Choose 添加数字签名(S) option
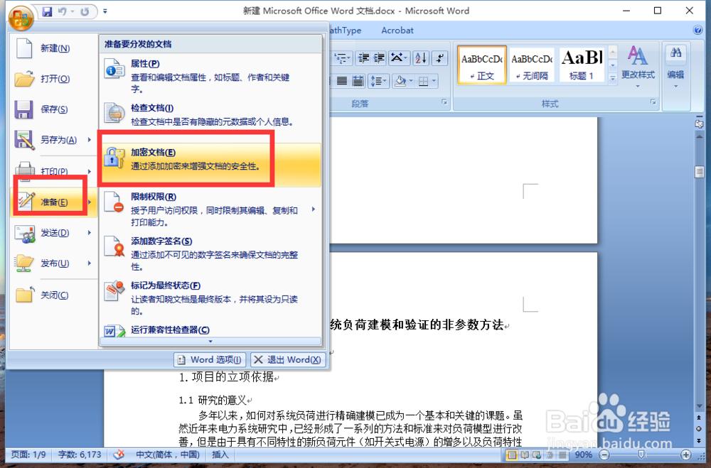Viewport: 711px width, 468px height. (211, 254)
